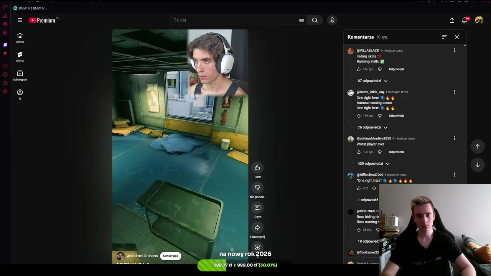The height and width of the screenshot is (276, 491).
Task: Go to the next Short with down arrow
Action: click(x=478, y=165)
